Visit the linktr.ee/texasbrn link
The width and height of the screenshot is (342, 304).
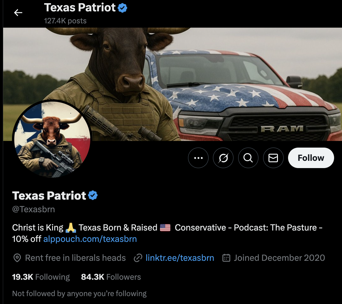coord(180,258)
